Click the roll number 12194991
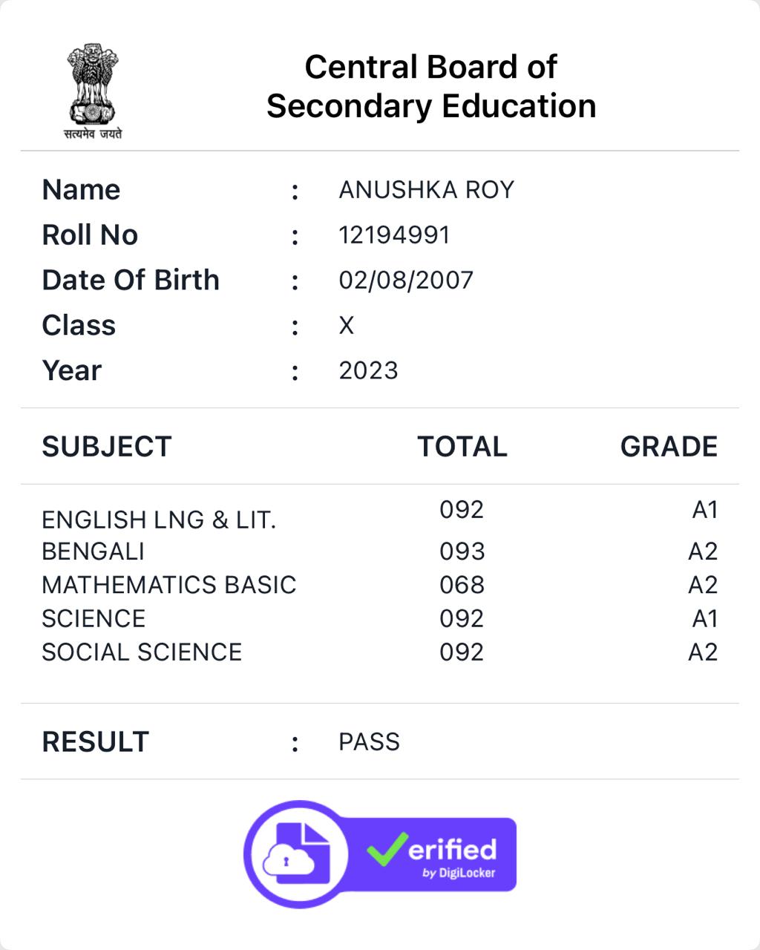 (394, 235)
